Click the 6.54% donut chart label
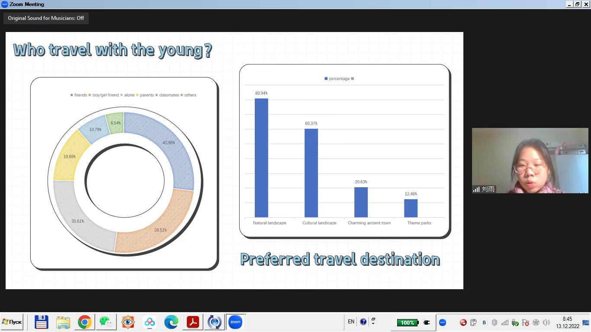591x332 pixels. 116,123
